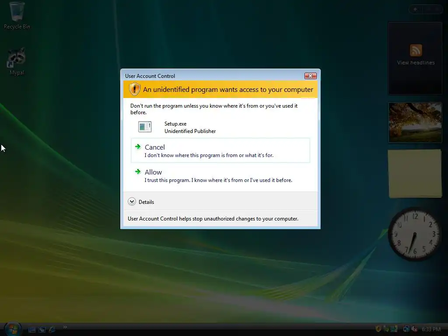Image resolution: width=448 pixels, height=336 pixels.
Task: Expand the Quick Launch overflow chevron
Action: [65, 327]
